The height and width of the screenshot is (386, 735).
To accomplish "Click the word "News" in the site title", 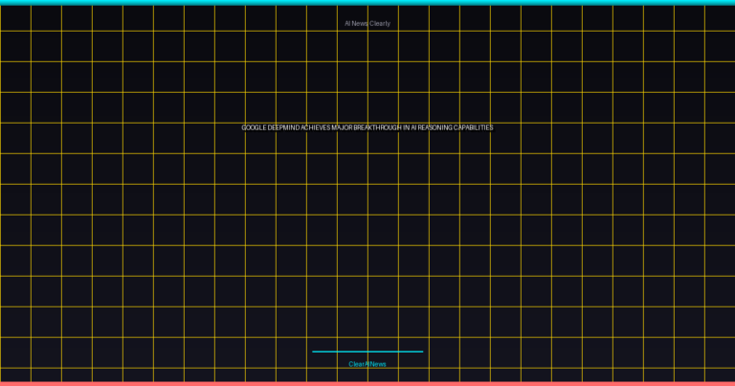I will (x=360, y=23).
